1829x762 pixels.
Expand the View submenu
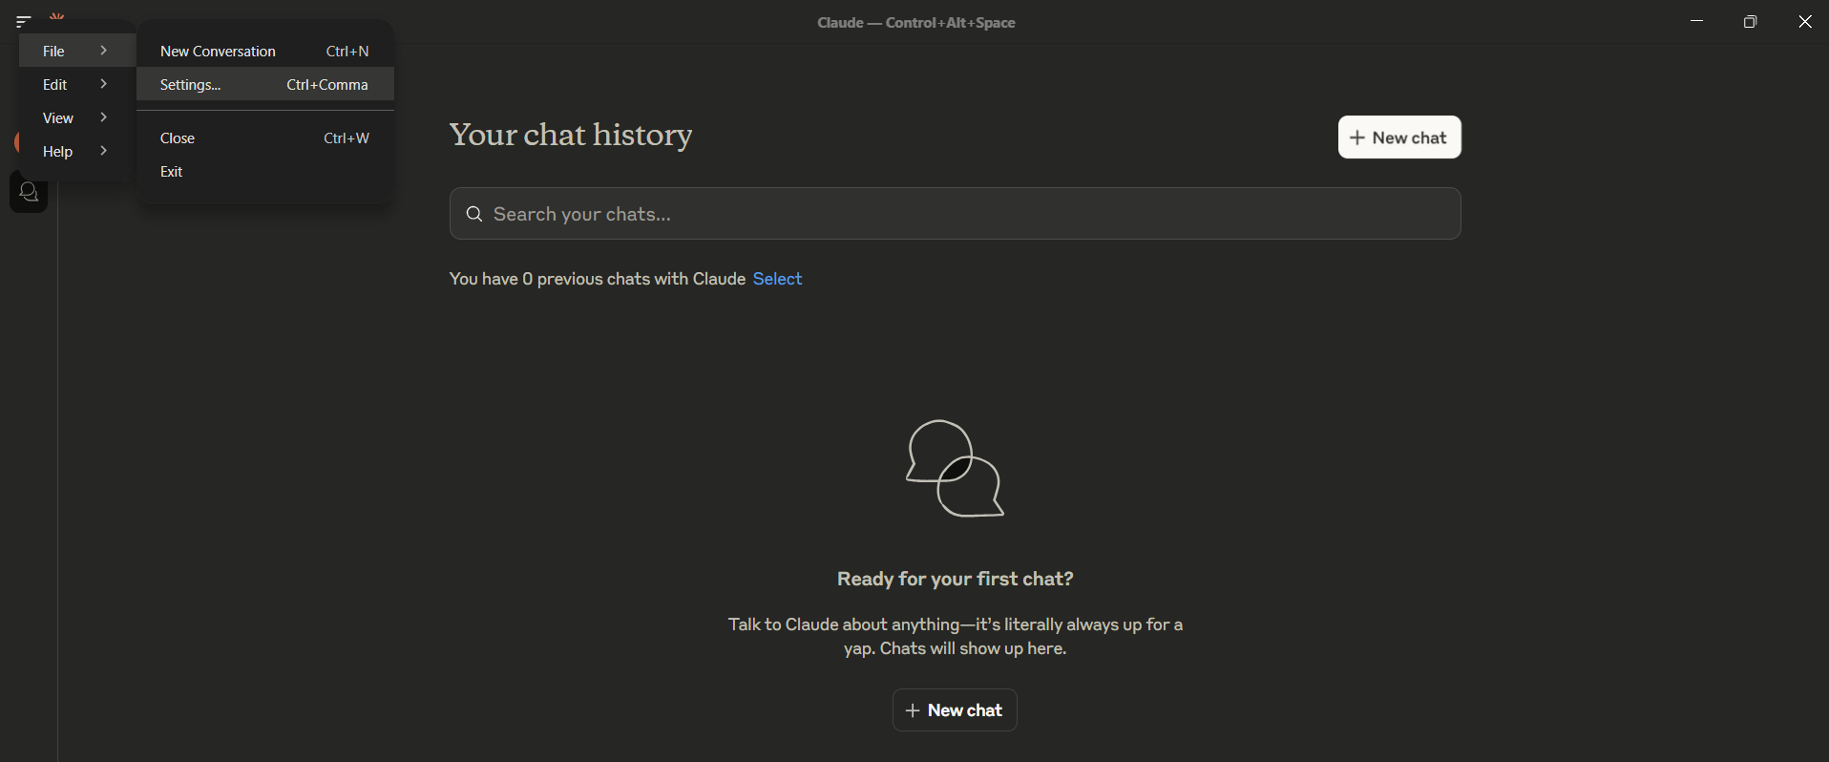[76, 117]
